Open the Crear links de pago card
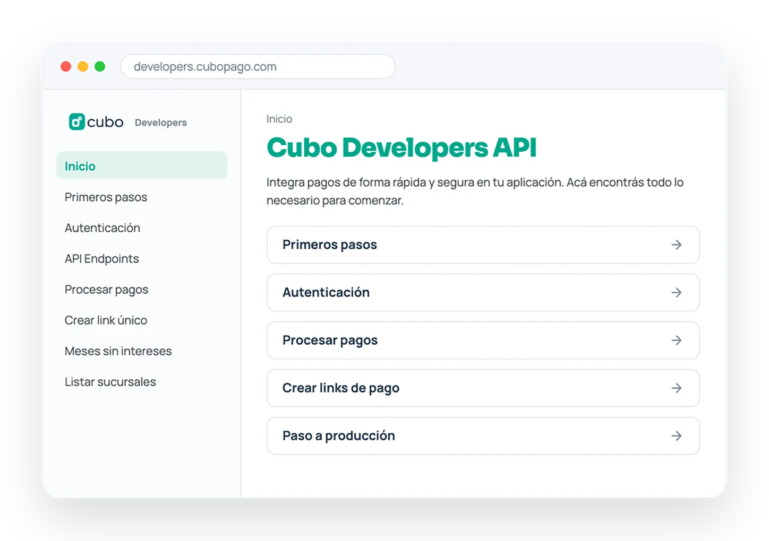769x541 pixels. tap(483, 388)
